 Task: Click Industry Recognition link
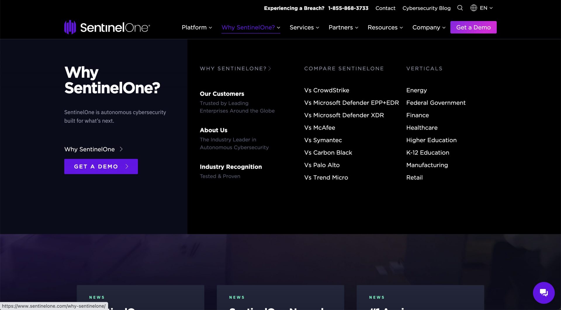[231, 167]
